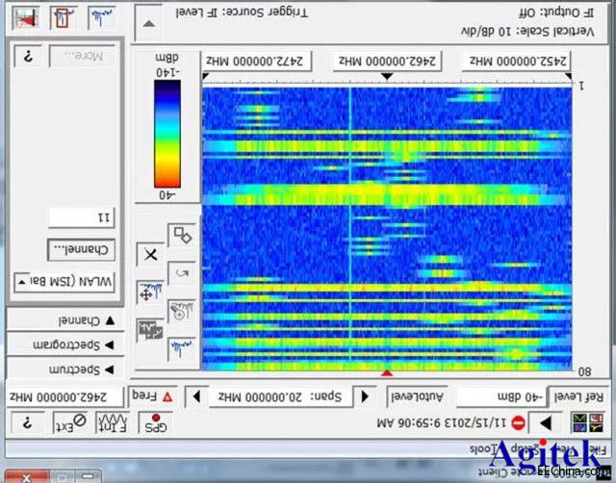Image resolution: width=616 pixels, height=483 pixels.
Task: Click the Freq button with red triangle
Action: [x=152, y=396]
